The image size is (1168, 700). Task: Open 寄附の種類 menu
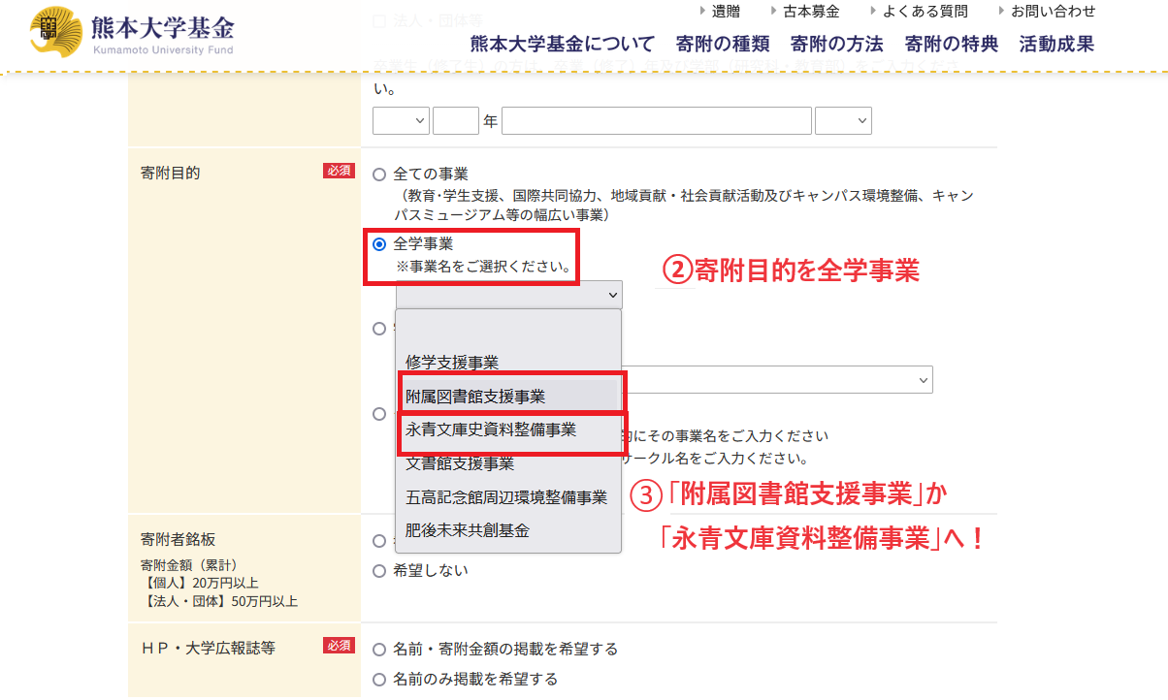tap(723, 44)
